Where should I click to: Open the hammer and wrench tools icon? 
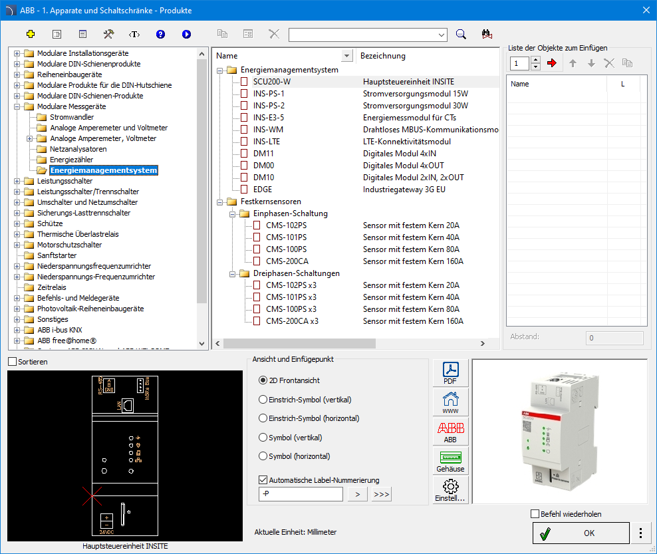108,35
